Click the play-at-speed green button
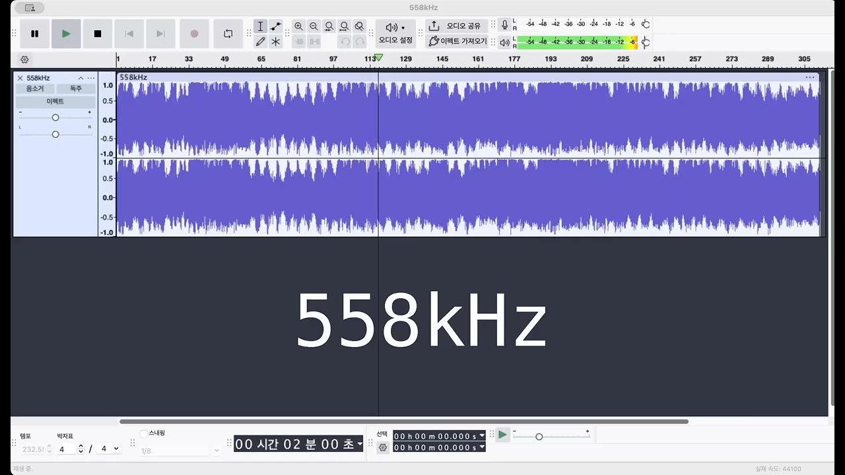The height and width of the screenshot is (475, 845). pos(503,435)
